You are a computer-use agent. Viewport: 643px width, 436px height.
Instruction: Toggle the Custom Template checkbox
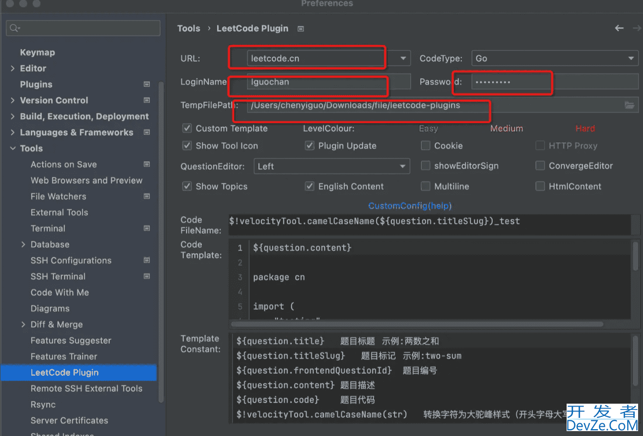(187, 128)
